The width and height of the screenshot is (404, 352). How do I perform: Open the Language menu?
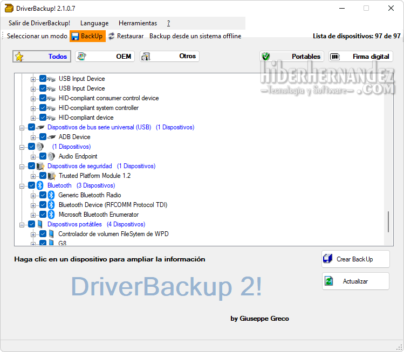point(94,23)
